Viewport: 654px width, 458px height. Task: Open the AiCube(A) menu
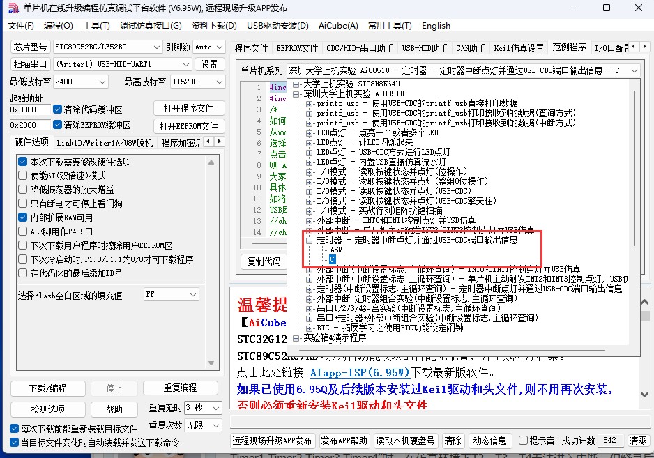point(338,25)
